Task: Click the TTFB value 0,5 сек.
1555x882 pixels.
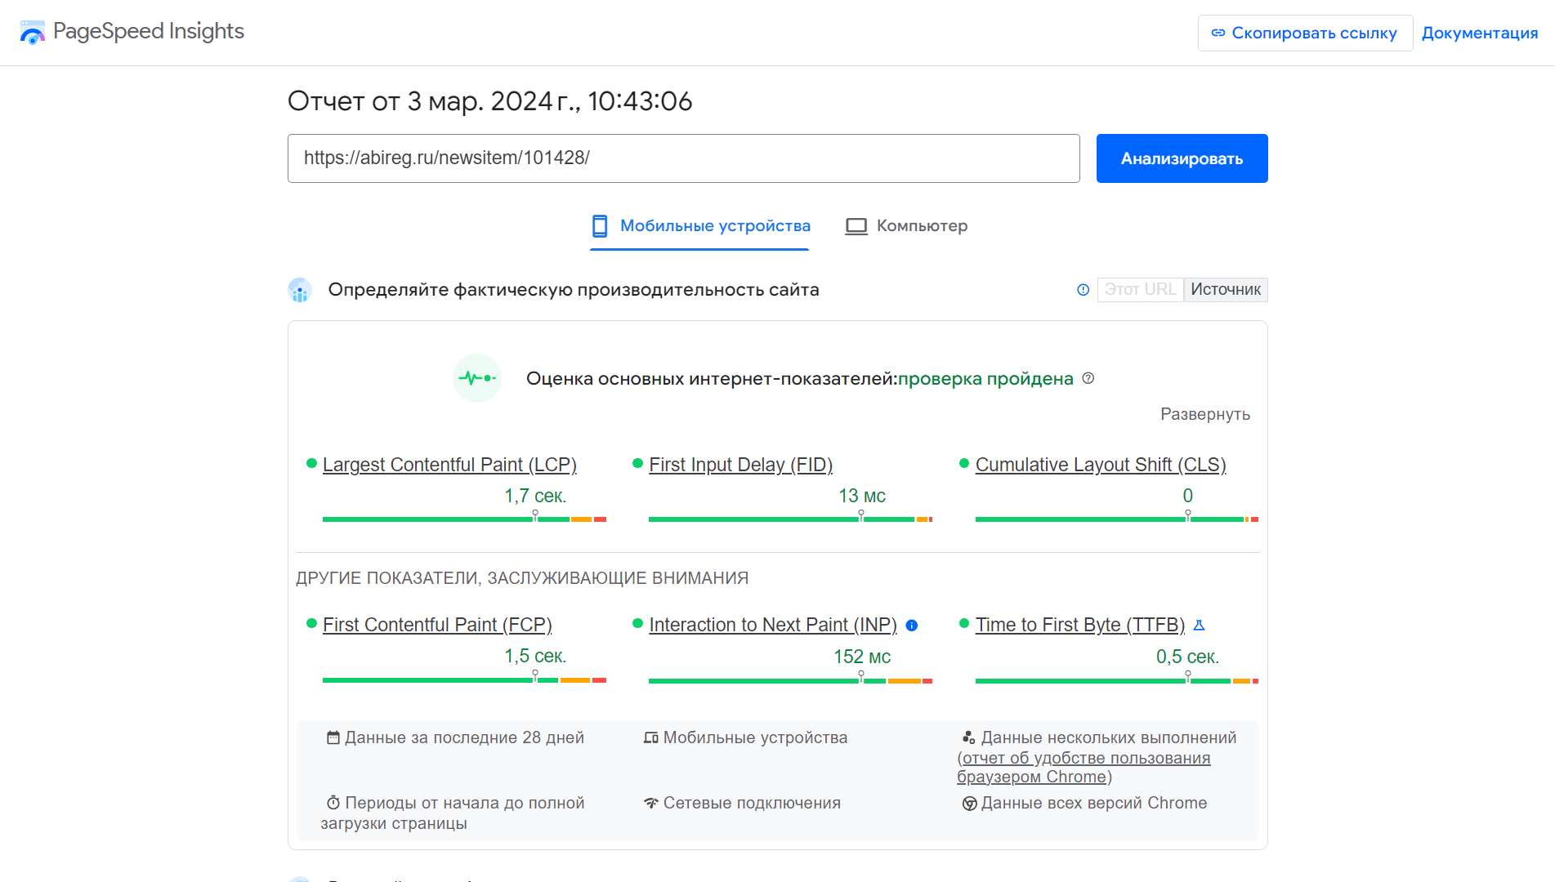Action: click(1187, 657)
